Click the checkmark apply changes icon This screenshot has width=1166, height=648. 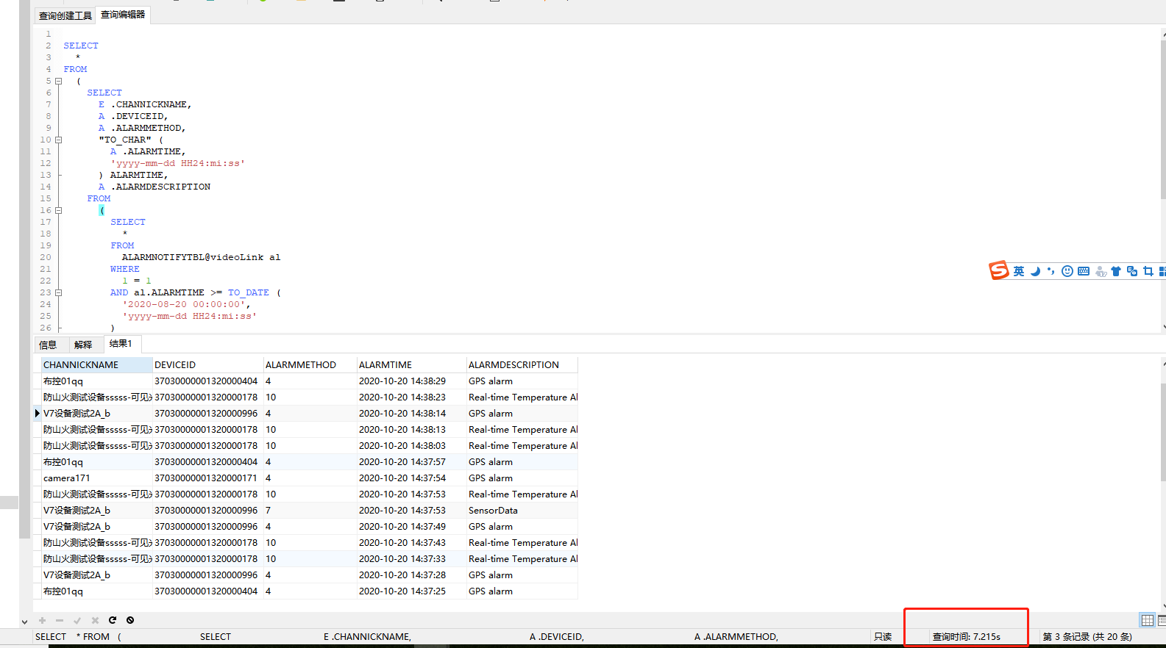[77, 620]
